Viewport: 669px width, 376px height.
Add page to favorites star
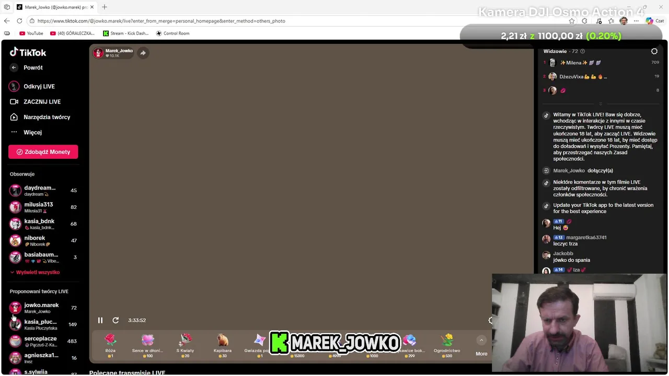click(572, 21)
